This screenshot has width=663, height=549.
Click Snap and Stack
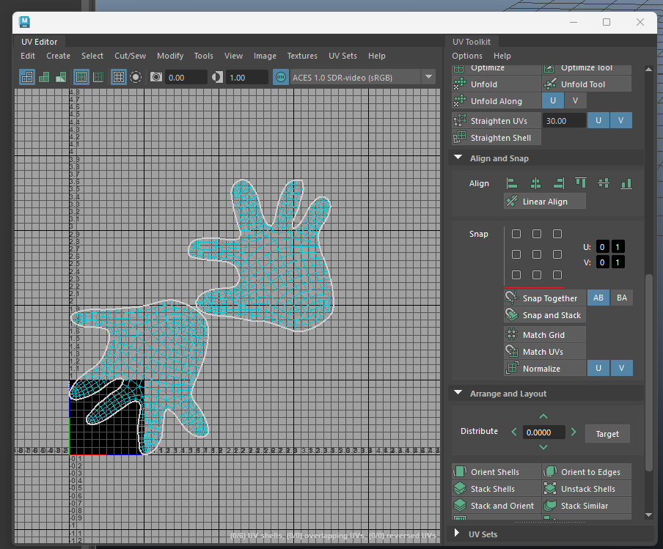click(545, 315)
